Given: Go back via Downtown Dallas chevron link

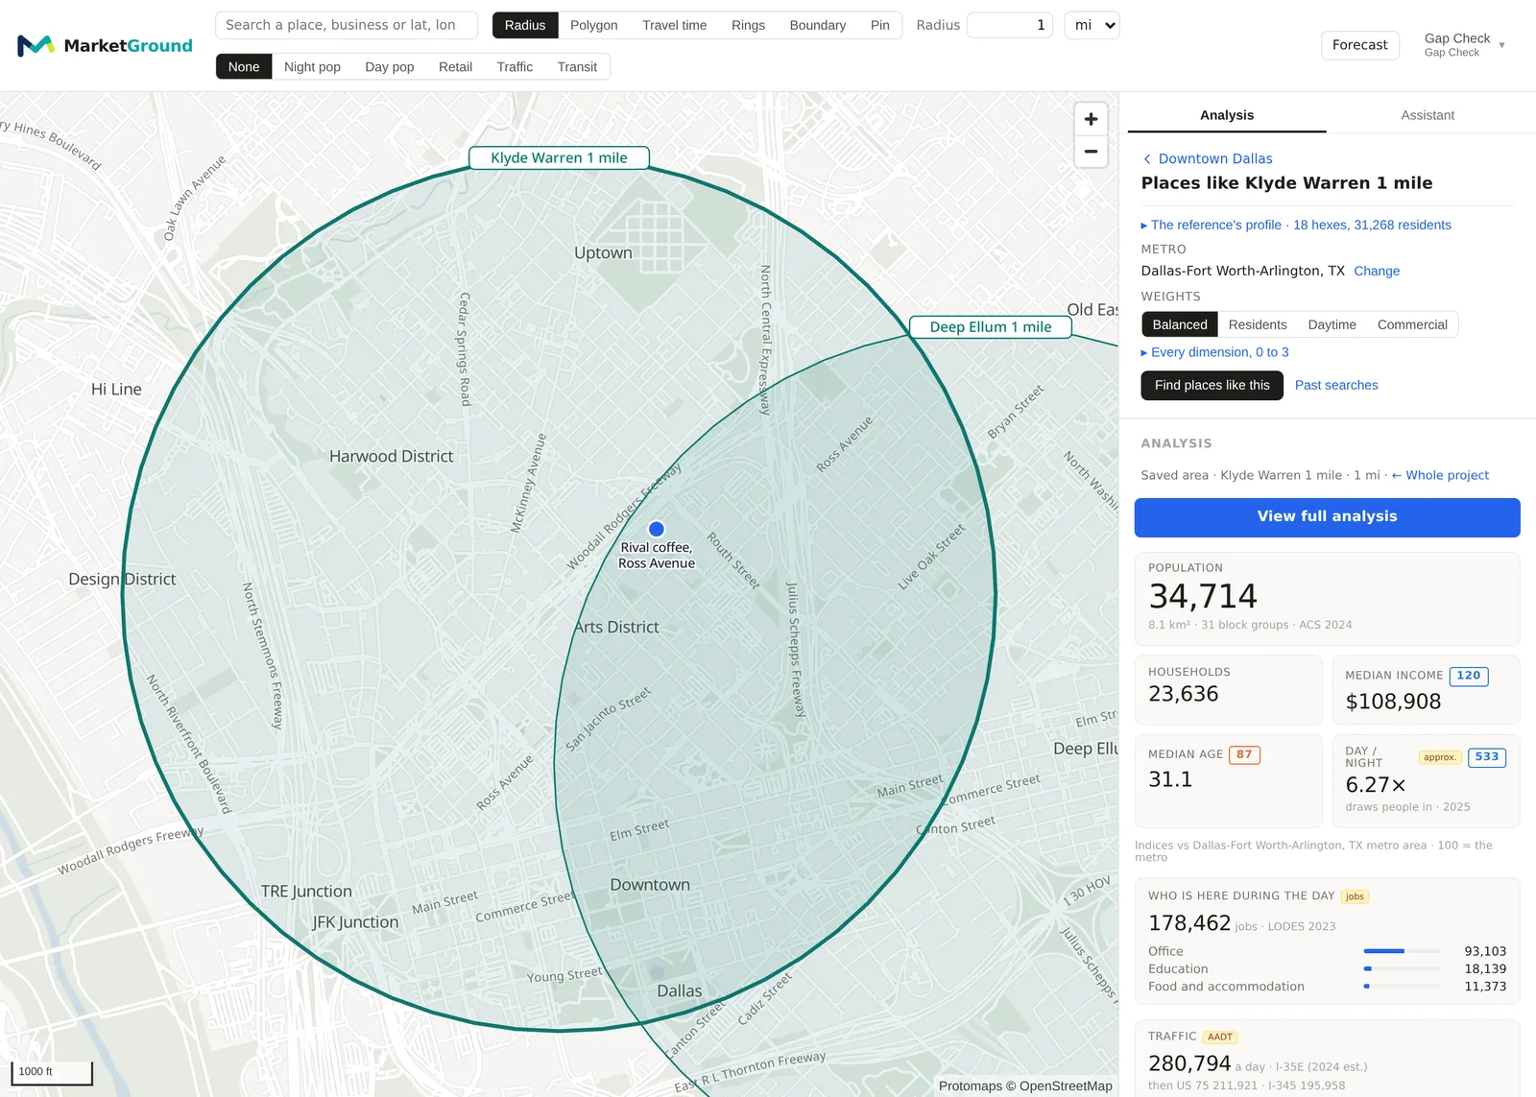Looking at the screenshot, I should pos(1207,158).
